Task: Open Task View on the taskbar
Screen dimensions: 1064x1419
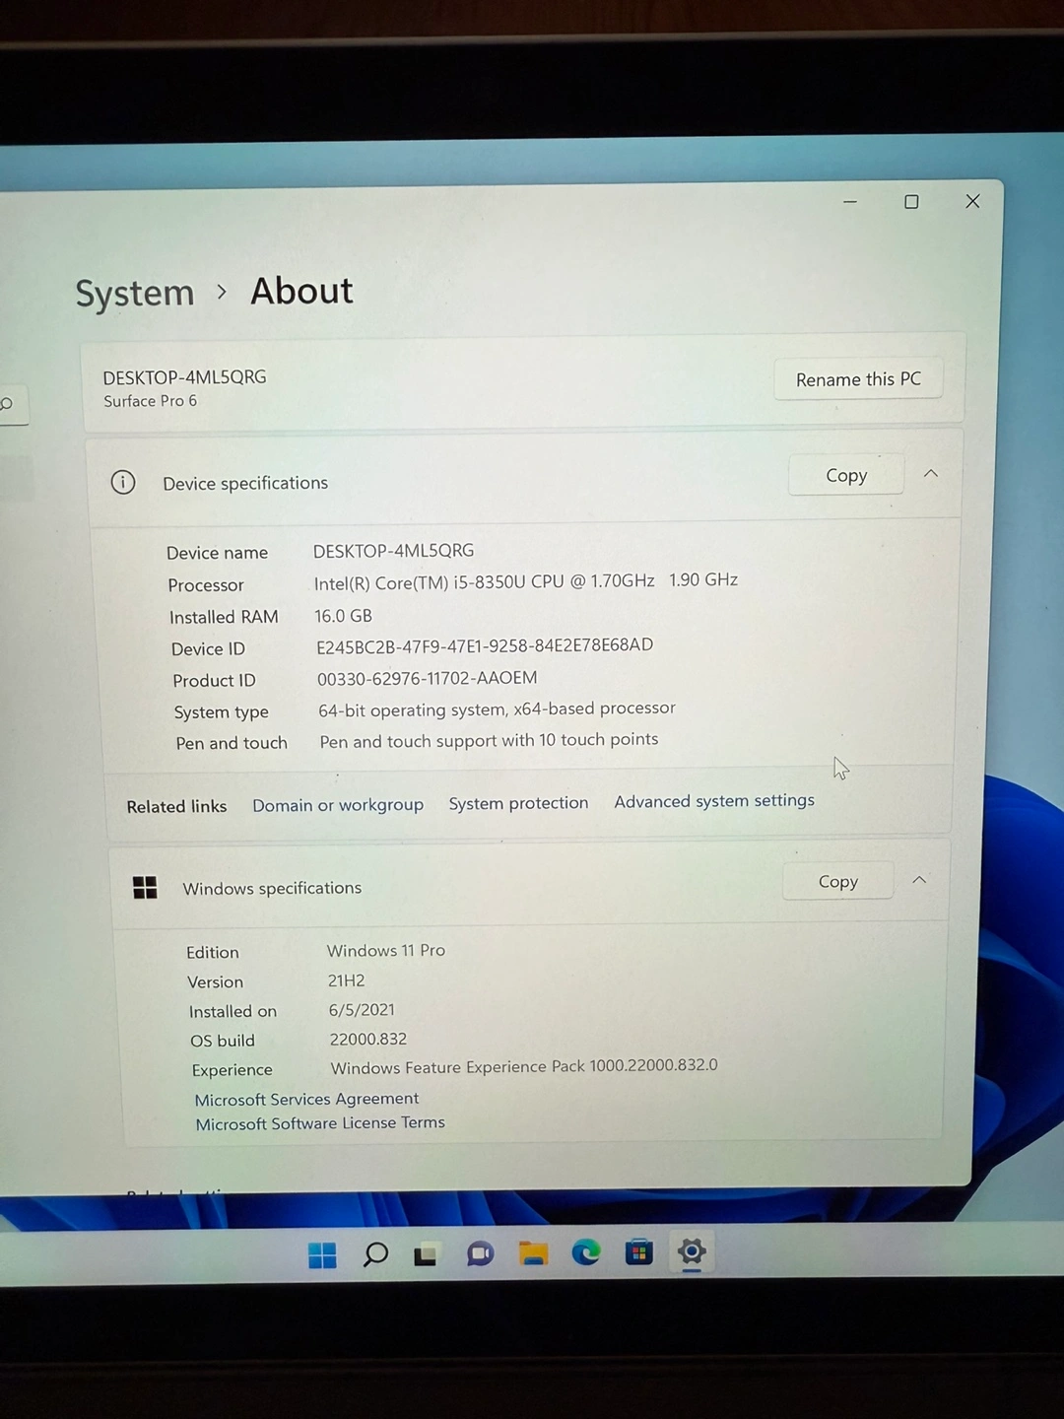Action: pyautogui.click(x=426, y=1254)
